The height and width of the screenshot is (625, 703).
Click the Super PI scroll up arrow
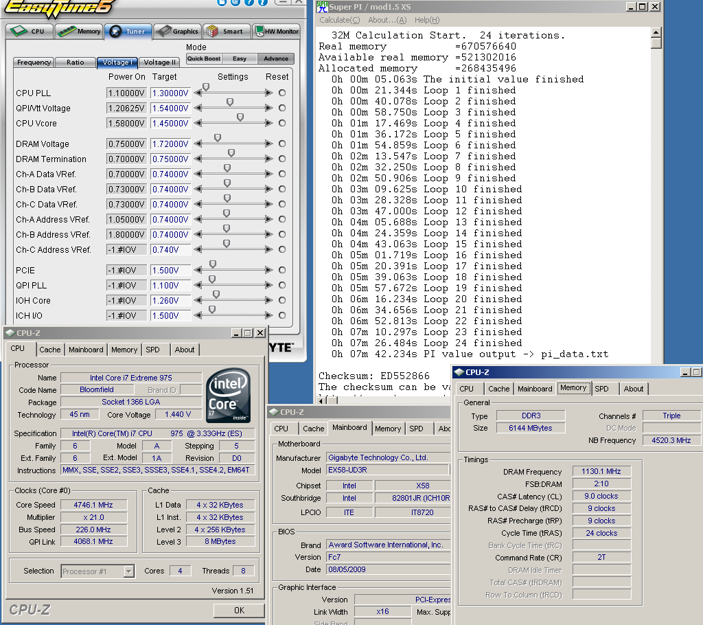coord(656,32)
